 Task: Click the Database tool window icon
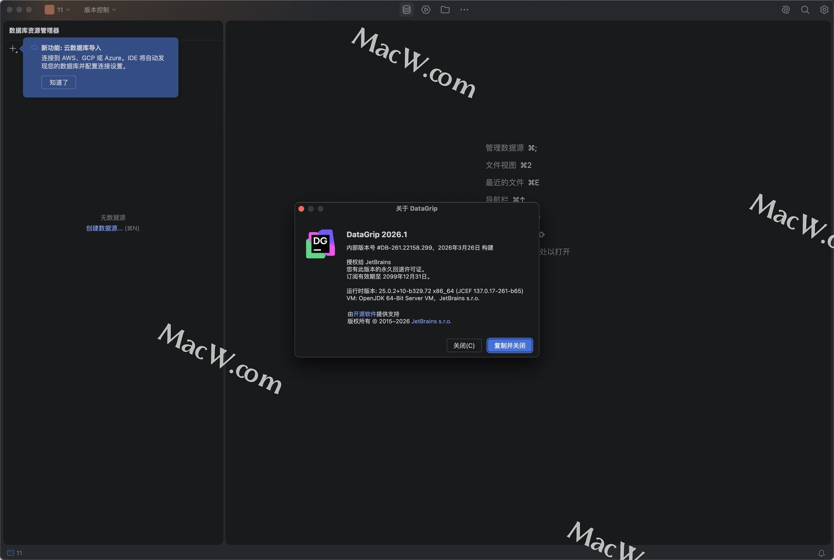point(407,10)
